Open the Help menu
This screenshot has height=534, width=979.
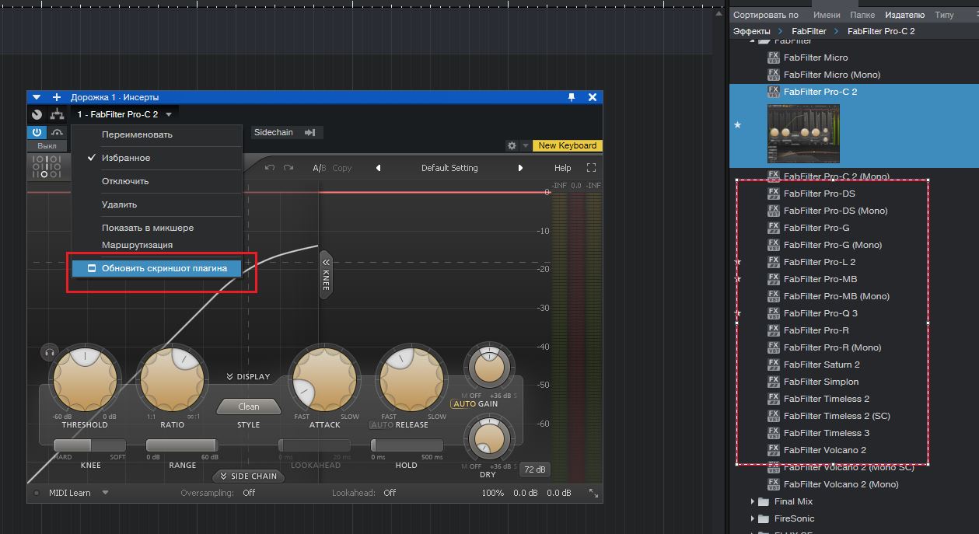tap(562, 168)
